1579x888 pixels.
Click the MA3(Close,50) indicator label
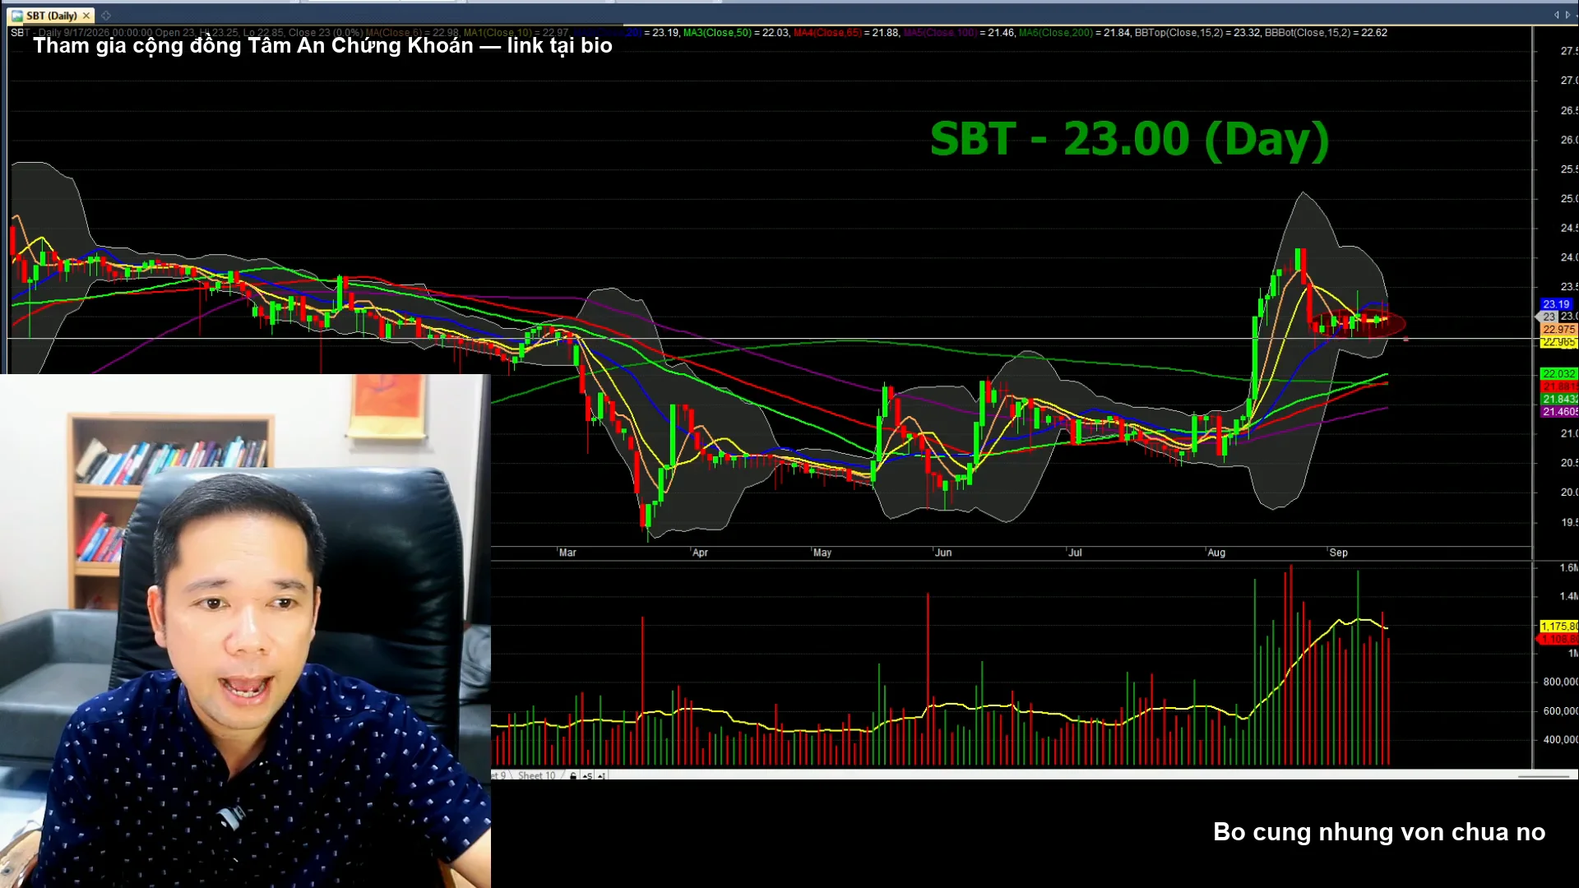[717, 33]
